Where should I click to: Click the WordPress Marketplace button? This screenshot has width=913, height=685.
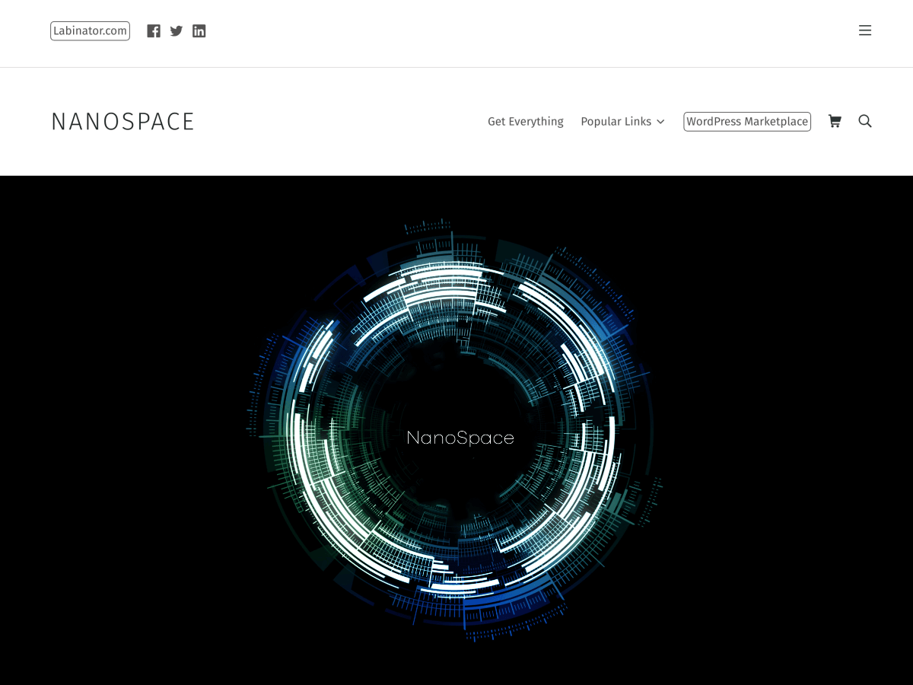click(746, 121)
